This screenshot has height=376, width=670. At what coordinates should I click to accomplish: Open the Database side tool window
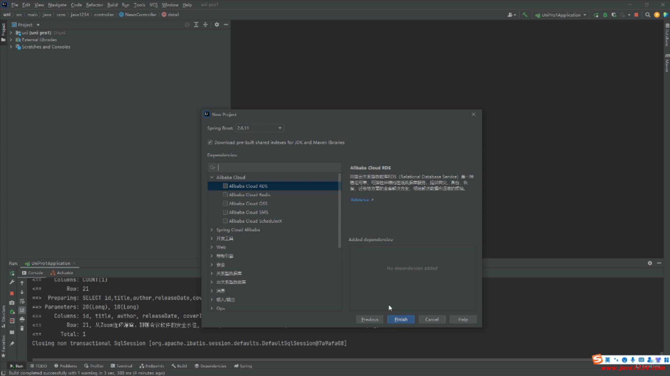click(667, 35)
